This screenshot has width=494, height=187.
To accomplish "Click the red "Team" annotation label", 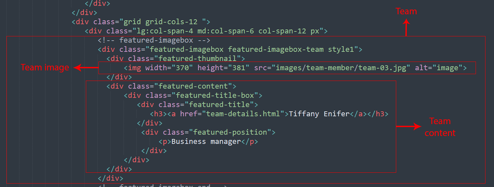I will click(x=406, y=12).
